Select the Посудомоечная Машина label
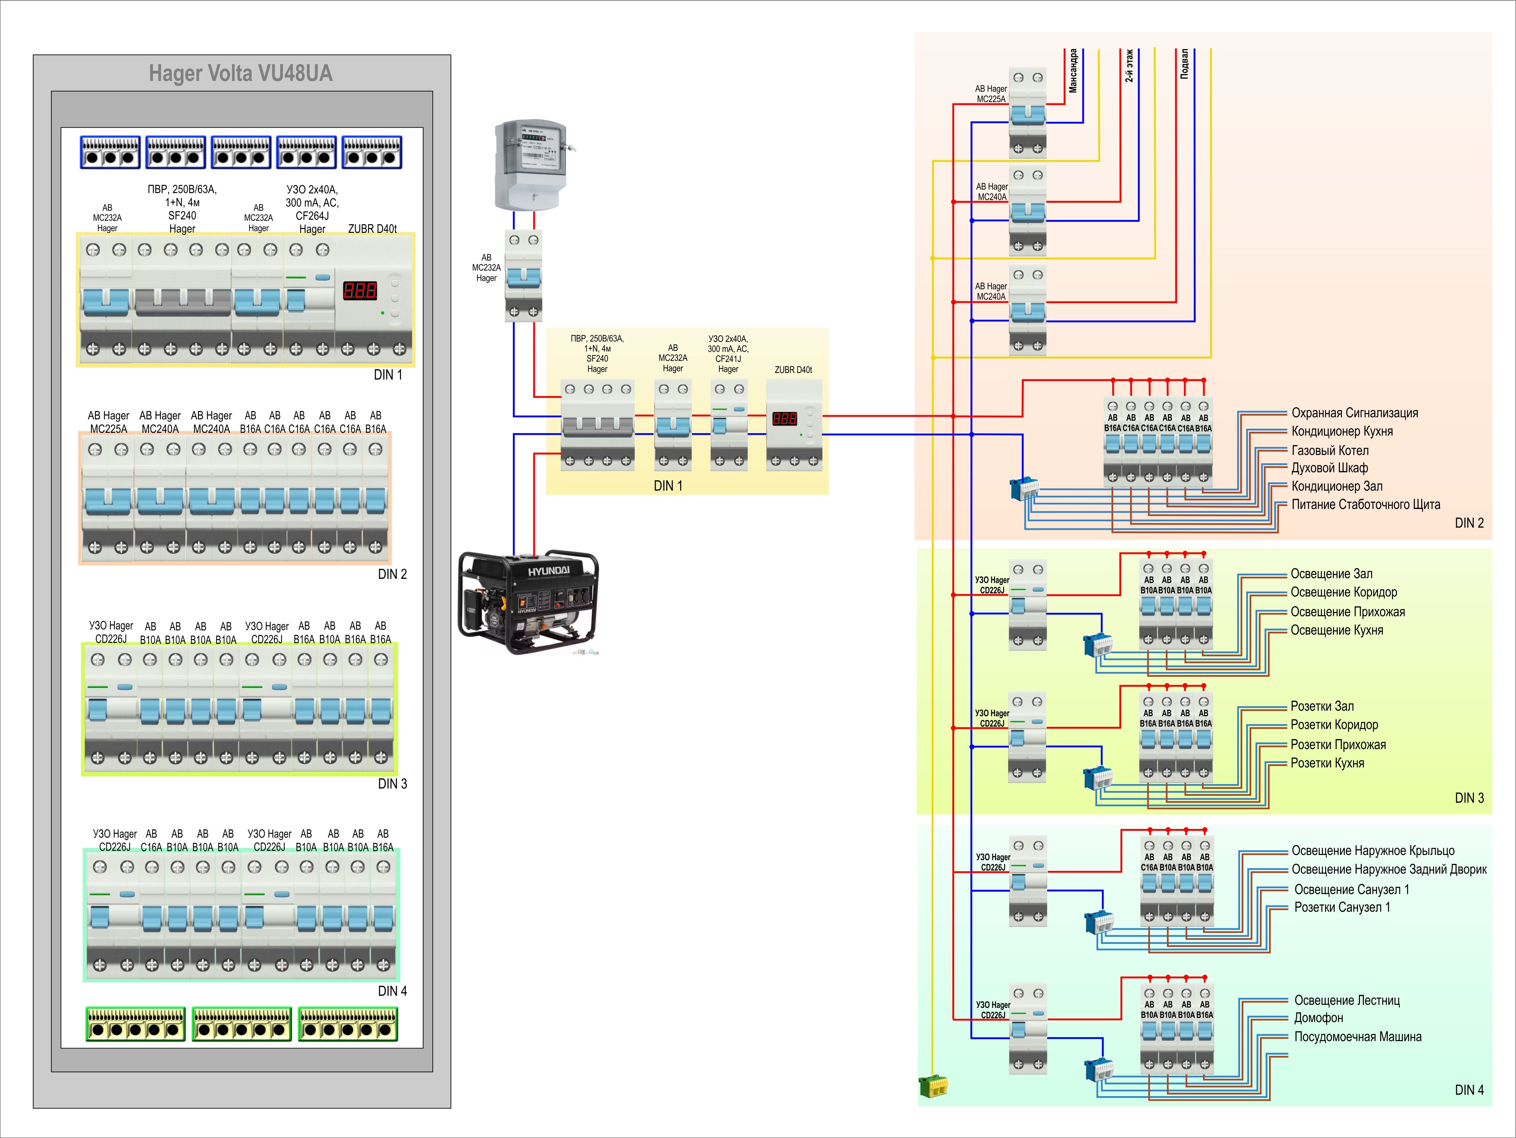 [1358, 1037]
